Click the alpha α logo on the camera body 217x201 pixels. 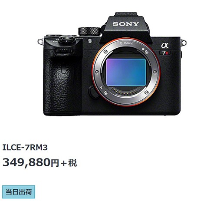[165, 45]
